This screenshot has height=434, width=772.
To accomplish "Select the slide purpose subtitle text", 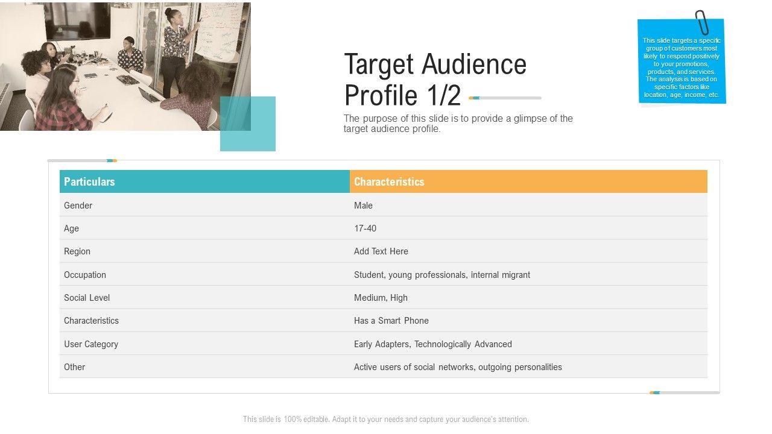I will [x=458, y=124].
